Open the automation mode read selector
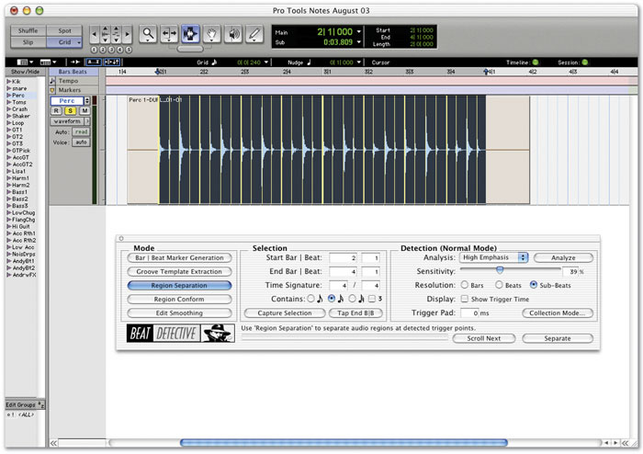 (x=81, y=131)
